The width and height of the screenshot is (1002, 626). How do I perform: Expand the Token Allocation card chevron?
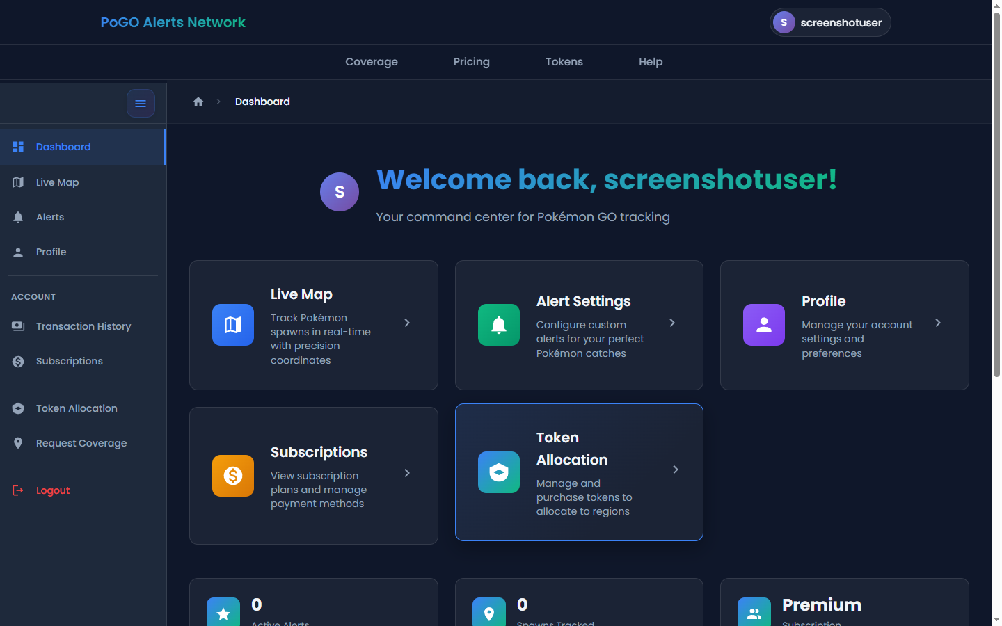676,469
